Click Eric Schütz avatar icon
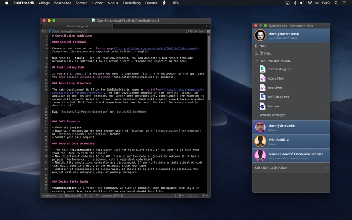The width and height of the screenshot is (352, 220). point(260,141)
